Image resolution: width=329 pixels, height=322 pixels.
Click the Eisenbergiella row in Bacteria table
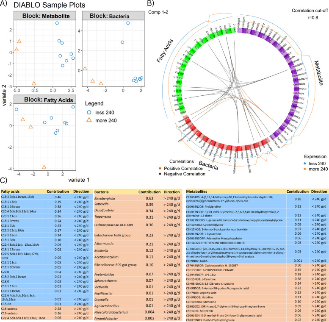click(138, 198)
